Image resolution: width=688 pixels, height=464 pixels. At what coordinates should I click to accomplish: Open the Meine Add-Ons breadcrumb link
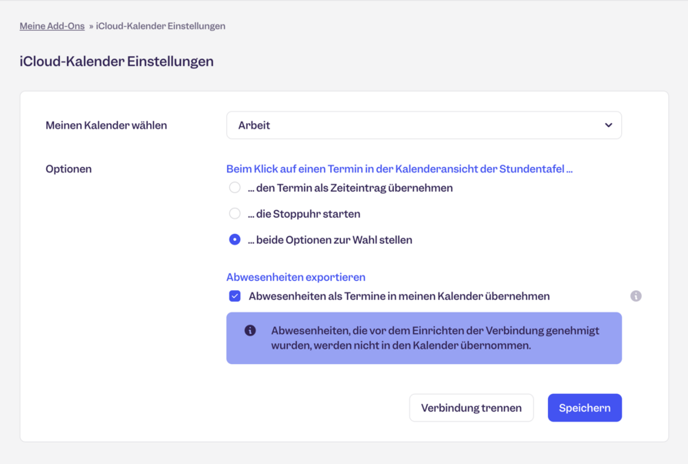pyautogui.click(x=52, y=26)
